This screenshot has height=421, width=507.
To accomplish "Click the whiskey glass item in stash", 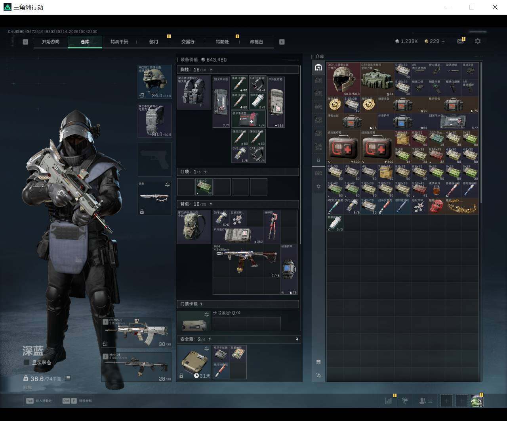I will (x=436, y=189).
